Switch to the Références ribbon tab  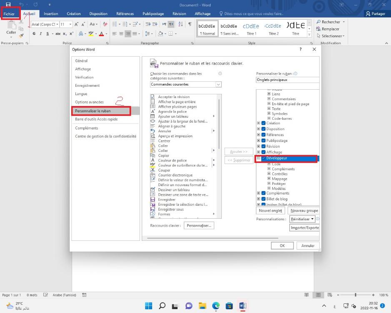[125, 14]
